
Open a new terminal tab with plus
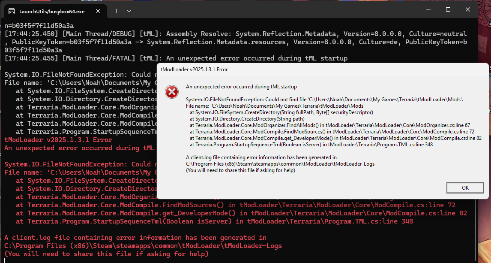[116, 11]
